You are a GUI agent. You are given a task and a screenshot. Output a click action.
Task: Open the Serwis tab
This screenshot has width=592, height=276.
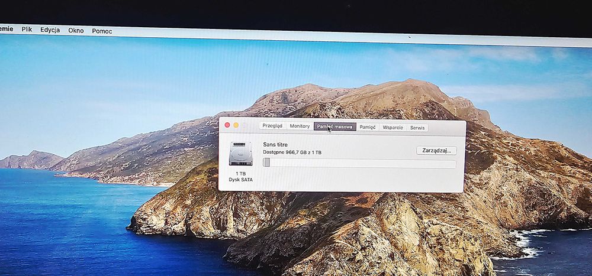tap(417, 128)
